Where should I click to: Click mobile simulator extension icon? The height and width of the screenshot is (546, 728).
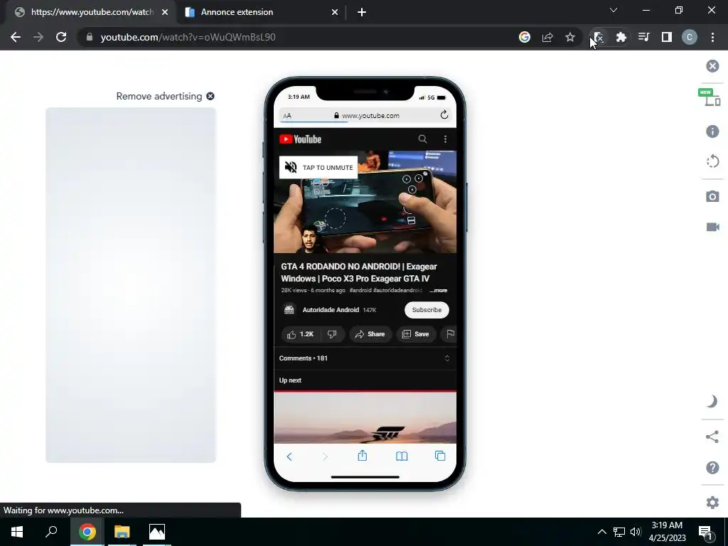(x=599, y=37)
